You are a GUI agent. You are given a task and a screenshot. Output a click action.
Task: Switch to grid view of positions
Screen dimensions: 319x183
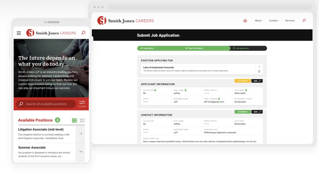coord(82,121)
